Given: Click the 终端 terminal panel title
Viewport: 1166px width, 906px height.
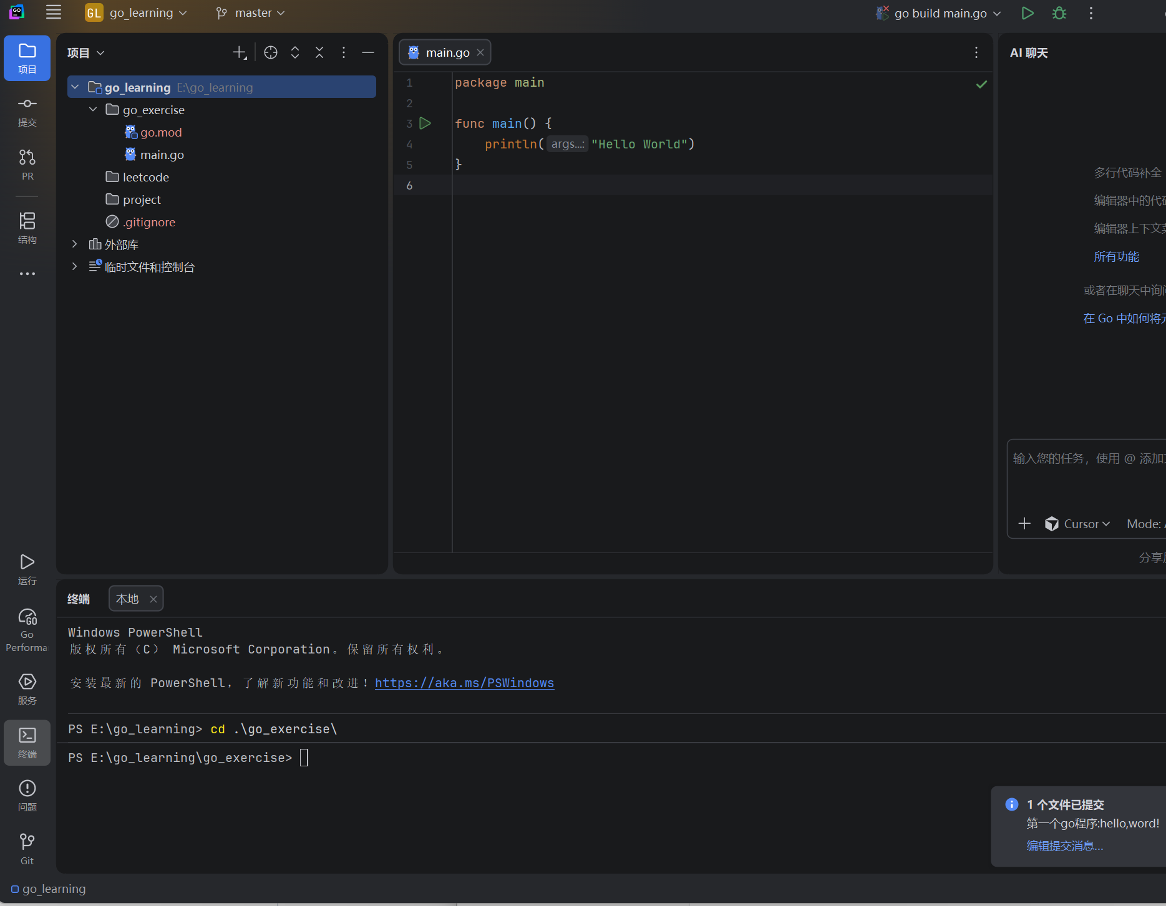Looking at the screenshot, I should pos(79,599).
